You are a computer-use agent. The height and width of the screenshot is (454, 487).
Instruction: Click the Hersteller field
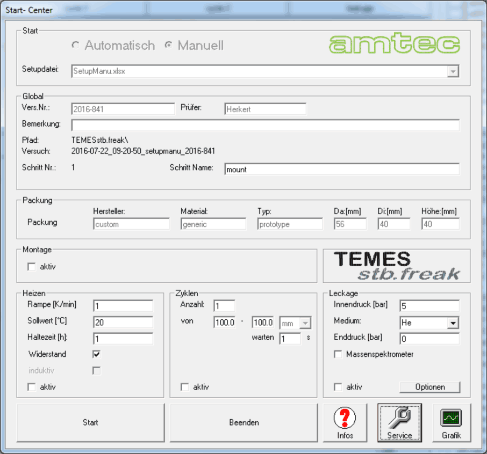coord(131,224)
